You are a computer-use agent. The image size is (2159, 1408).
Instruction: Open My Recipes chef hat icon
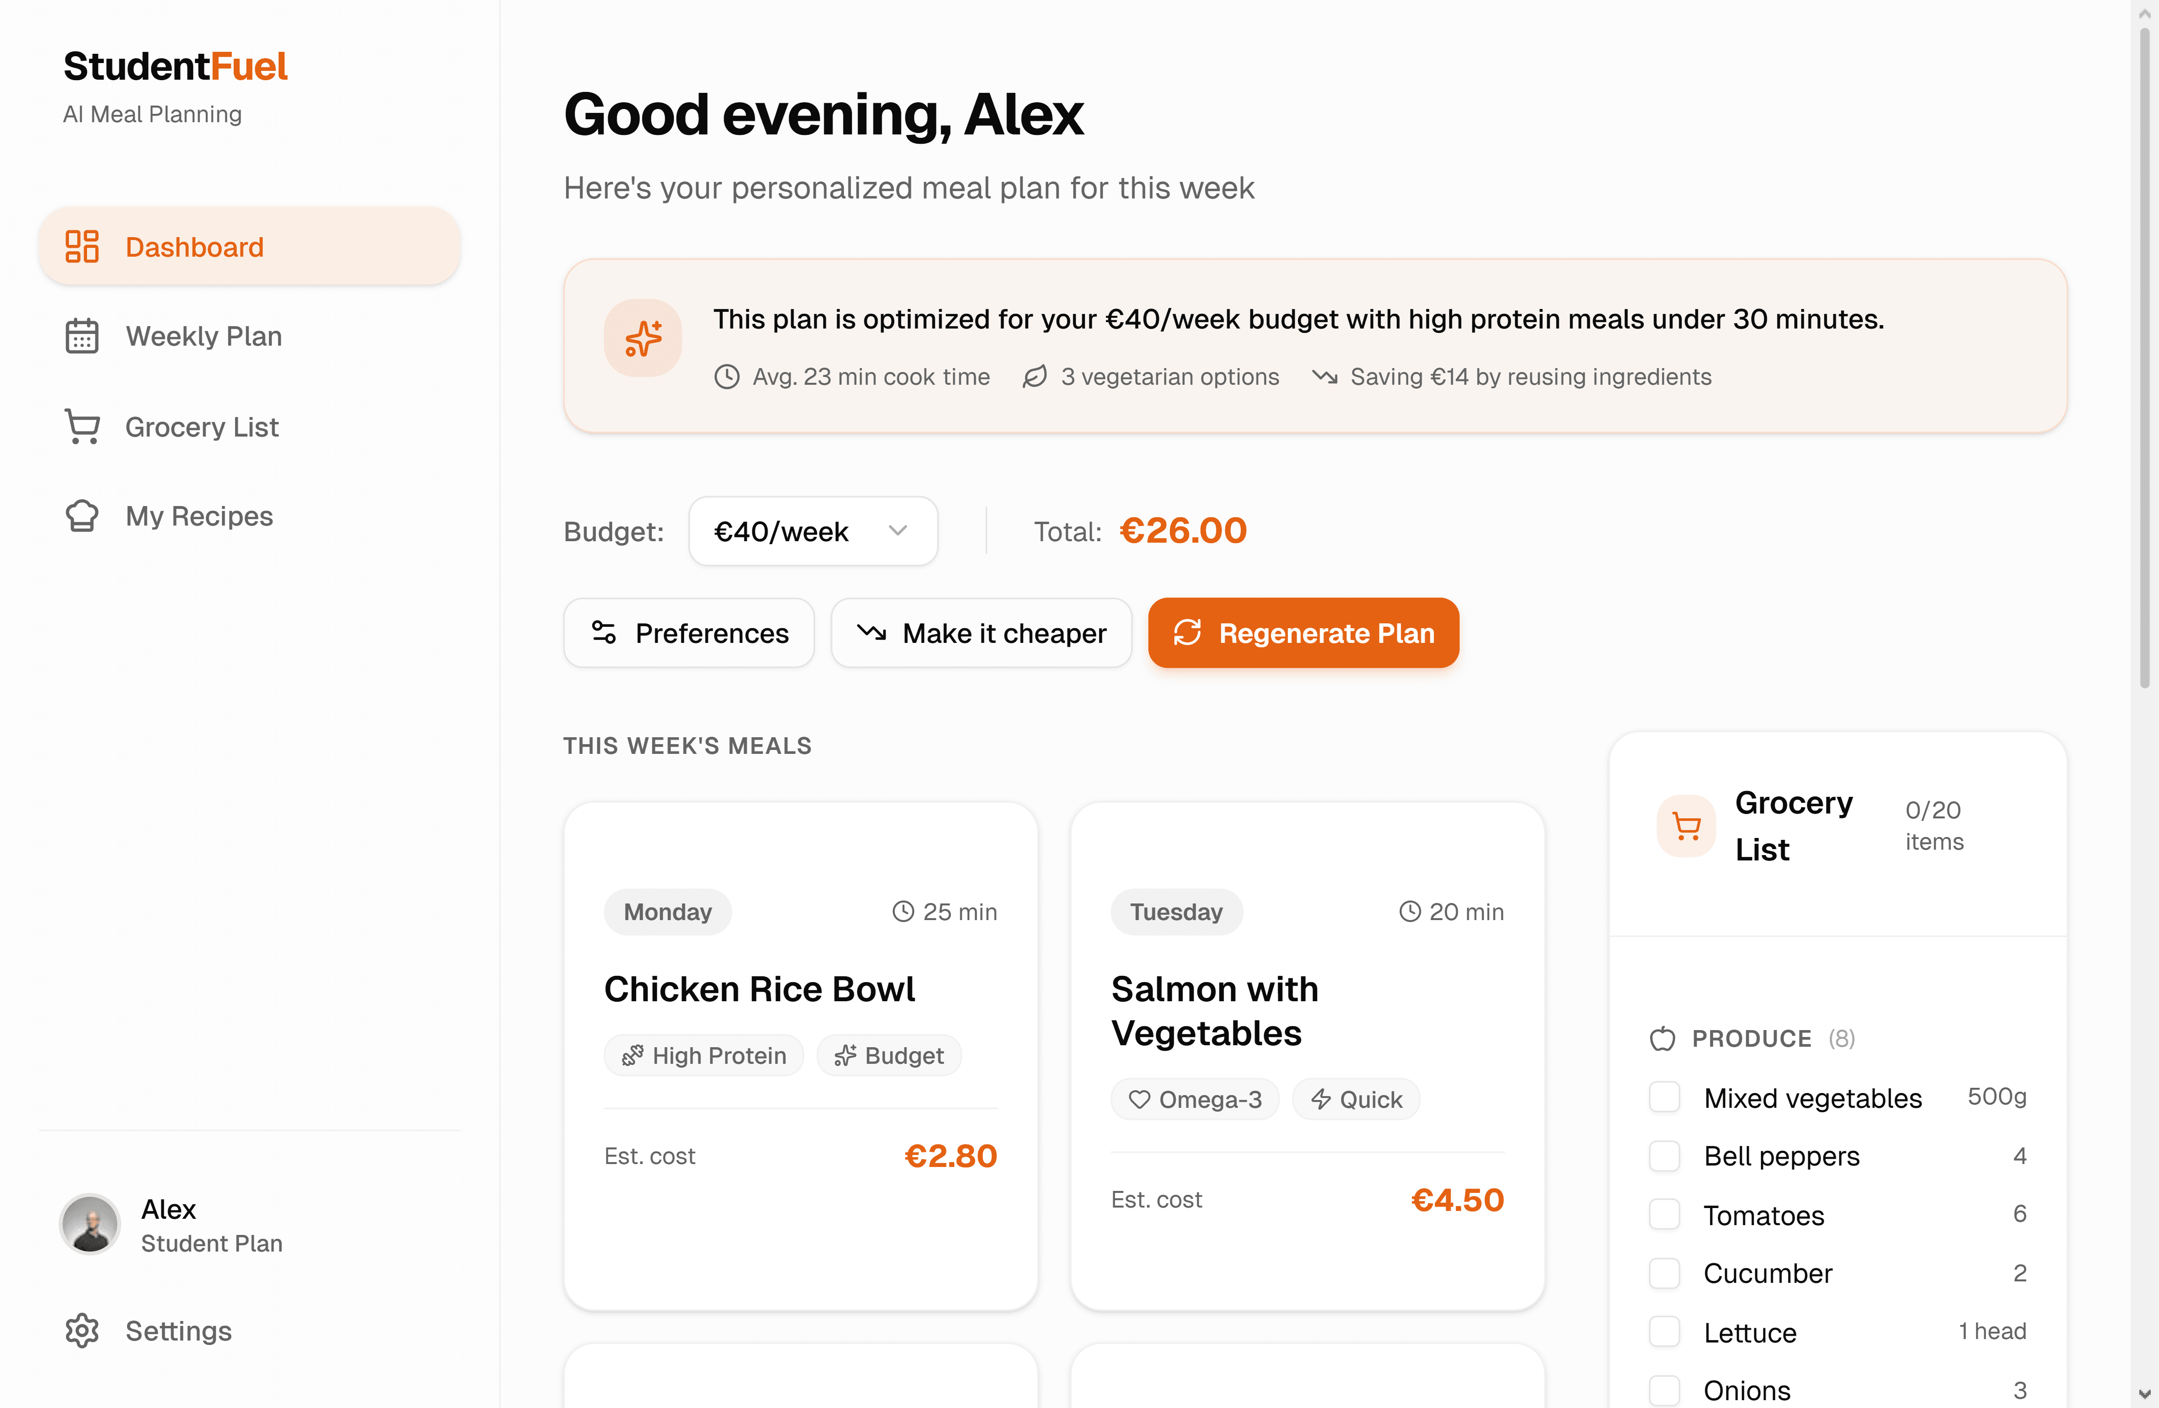coord(83,515)
